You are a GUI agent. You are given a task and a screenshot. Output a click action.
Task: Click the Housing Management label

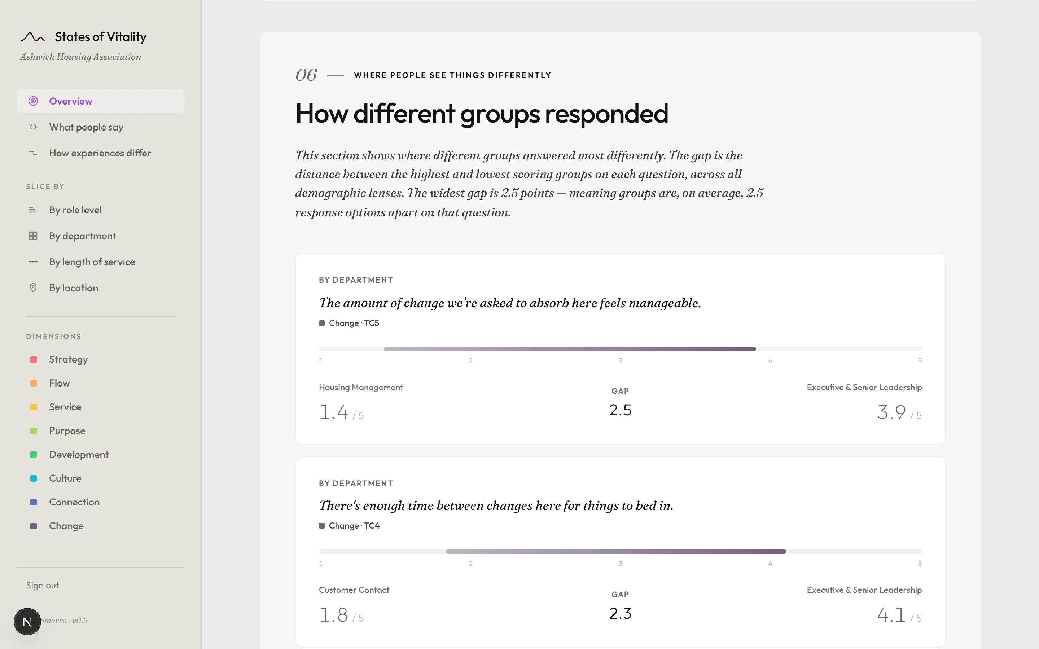361,387
